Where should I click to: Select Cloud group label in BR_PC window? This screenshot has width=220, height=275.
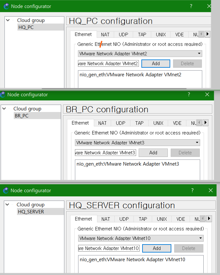27,109
